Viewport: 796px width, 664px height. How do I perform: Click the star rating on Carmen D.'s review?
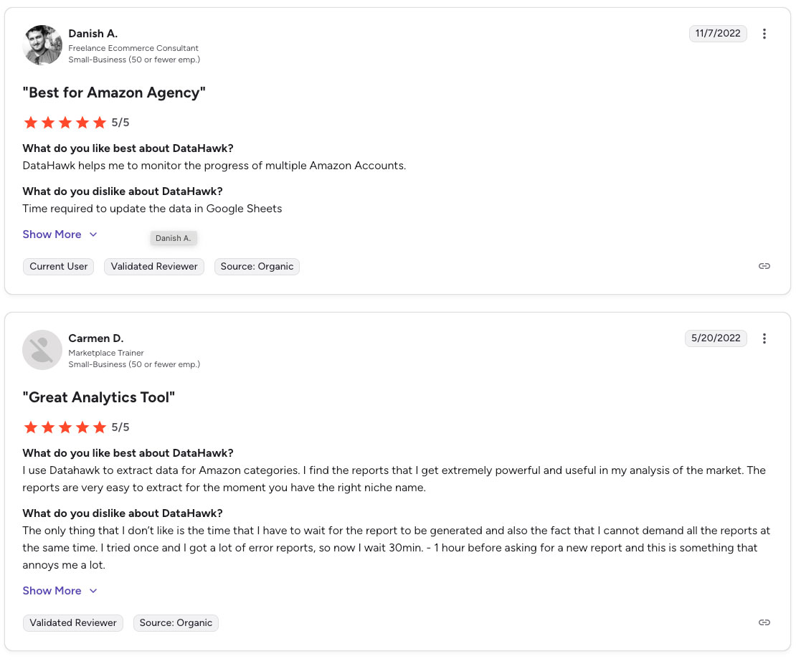click(65, 427)
